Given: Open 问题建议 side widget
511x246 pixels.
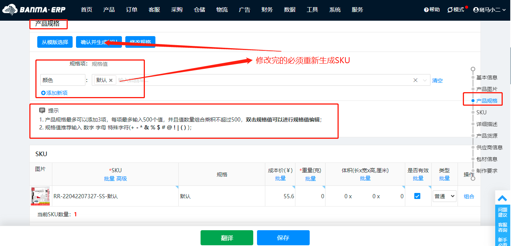Looking at the screenshot, I should (x=503, y=213).
